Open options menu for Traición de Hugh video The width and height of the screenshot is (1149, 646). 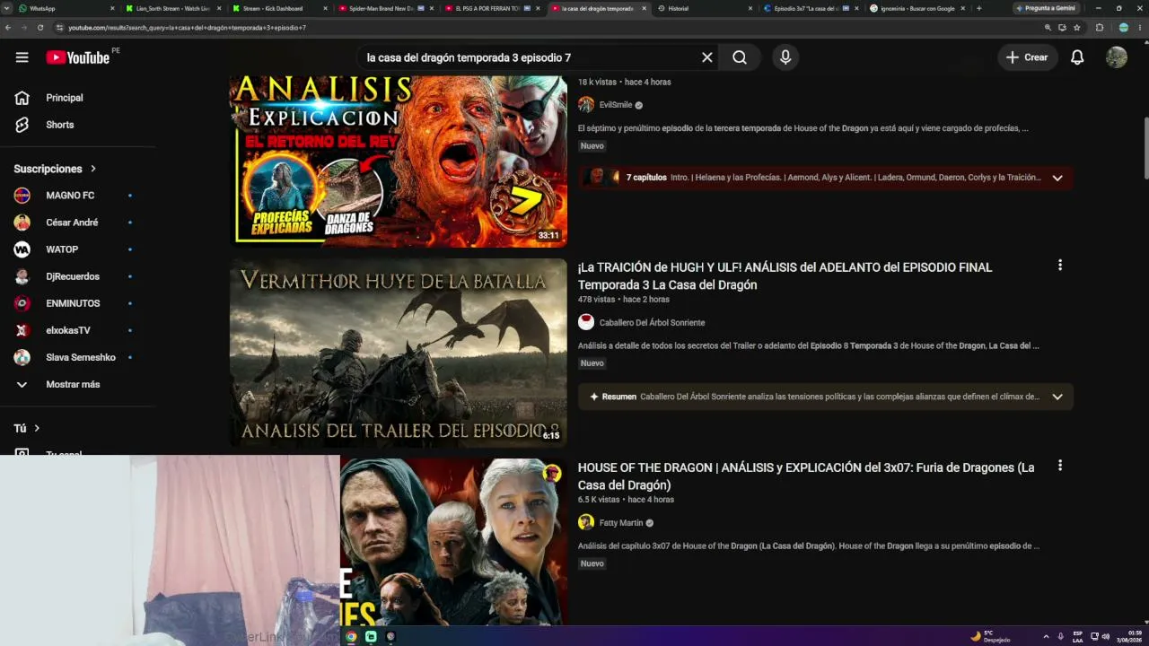point(1060,266)
